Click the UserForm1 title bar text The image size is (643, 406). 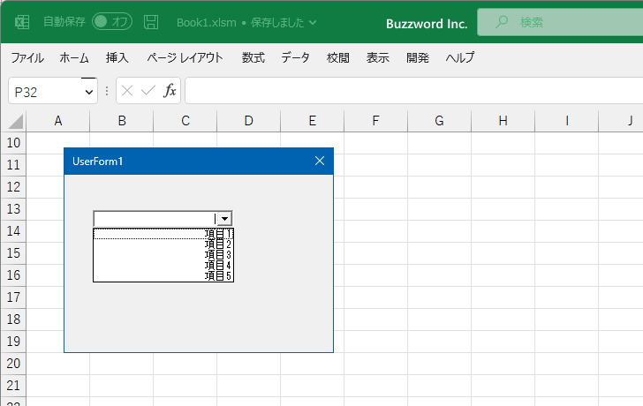click(97, 162)
